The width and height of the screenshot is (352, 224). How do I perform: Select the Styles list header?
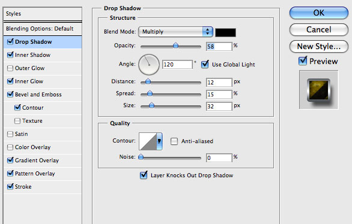(43, 14)
